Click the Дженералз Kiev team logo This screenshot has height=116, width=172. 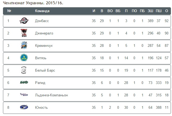click(24, 33)
